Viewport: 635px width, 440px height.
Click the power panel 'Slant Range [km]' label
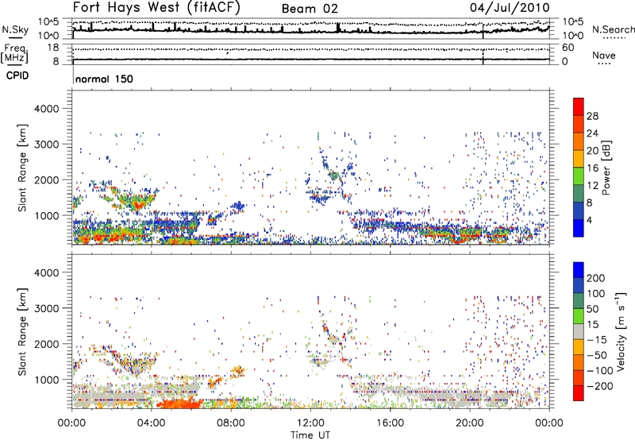click(22, 168)
